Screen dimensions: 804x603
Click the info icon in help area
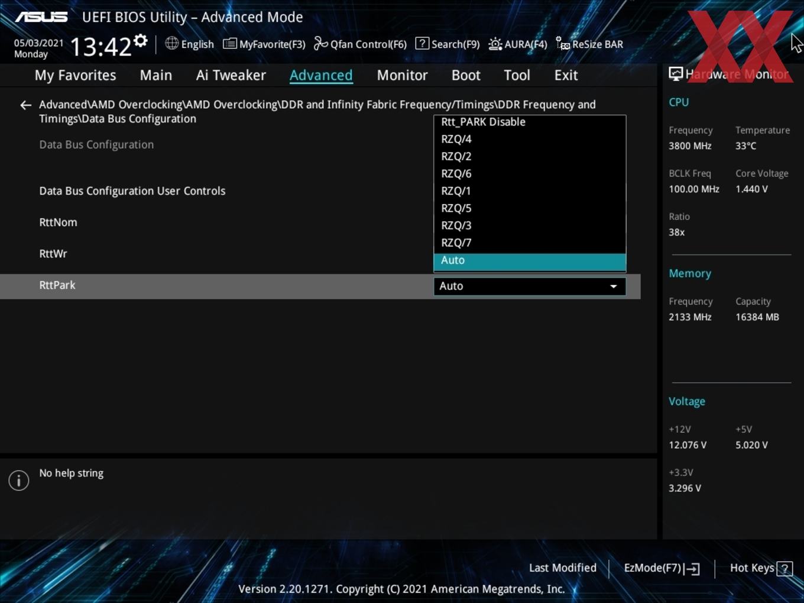coord(19,480)
